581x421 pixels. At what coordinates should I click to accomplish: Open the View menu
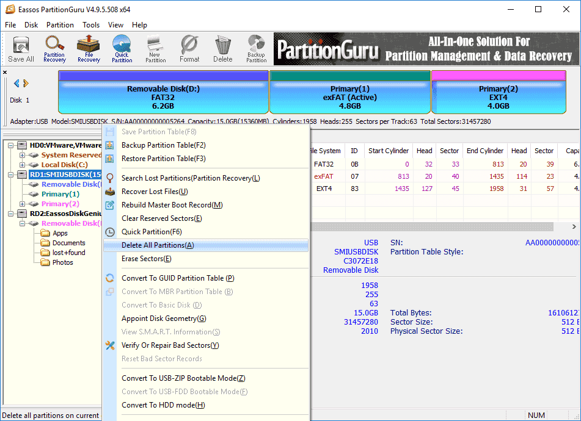115,25
